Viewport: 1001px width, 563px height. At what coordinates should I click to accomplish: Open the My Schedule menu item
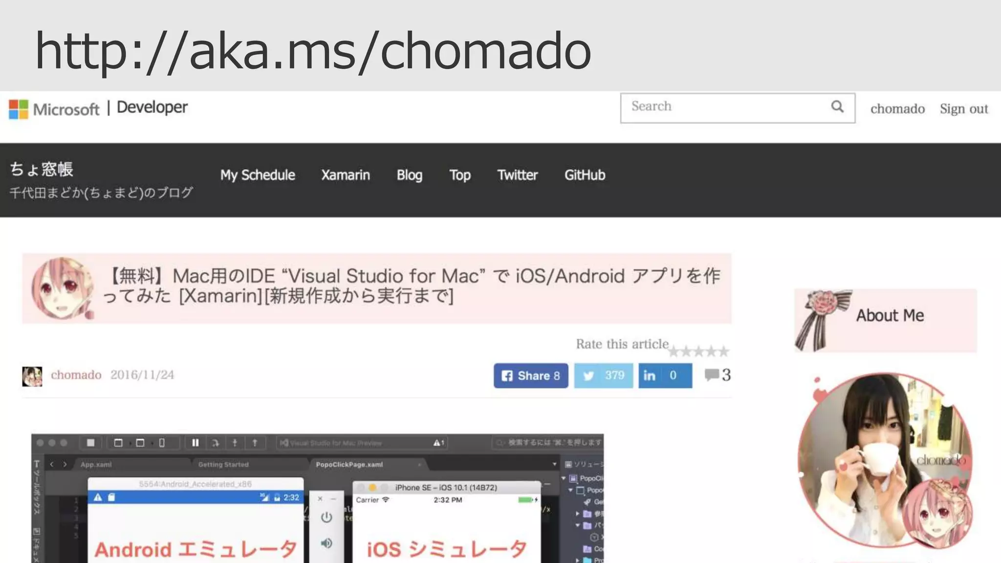[x=258, y=175]
